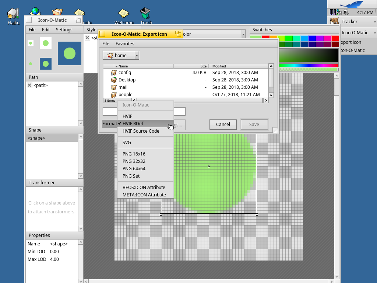
Task: Open the Welcome desktop icon
Action: 124,14
